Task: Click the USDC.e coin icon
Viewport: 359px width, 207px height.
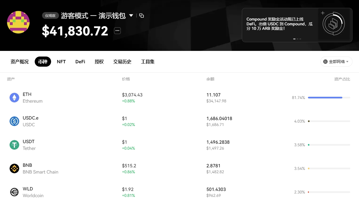Action: (14, 121)
